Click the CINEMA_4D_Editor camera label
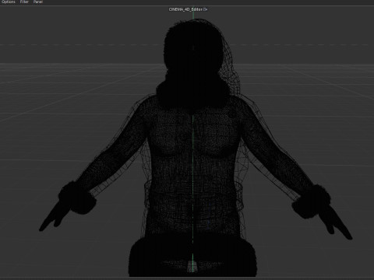Screen dimensions: 374x280 (185, 9)
